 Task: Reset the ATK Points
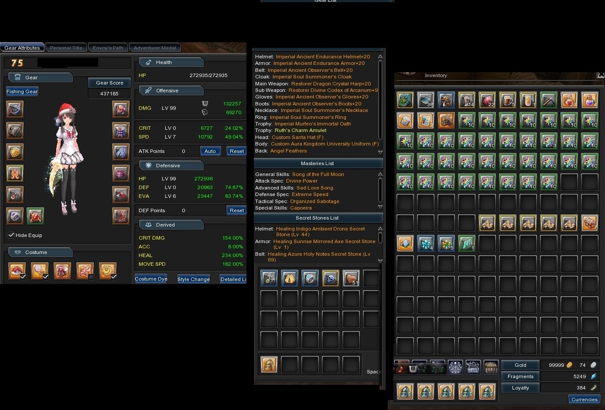click(x=237, y=151)
